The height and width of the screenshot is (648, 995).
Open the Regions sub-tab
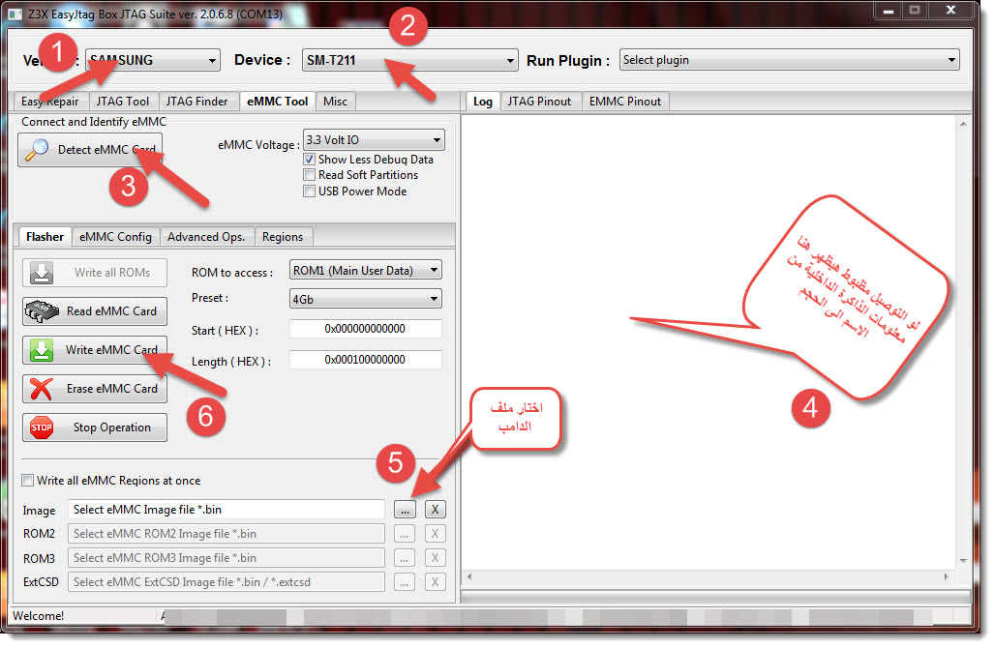(x=283, y=237)
